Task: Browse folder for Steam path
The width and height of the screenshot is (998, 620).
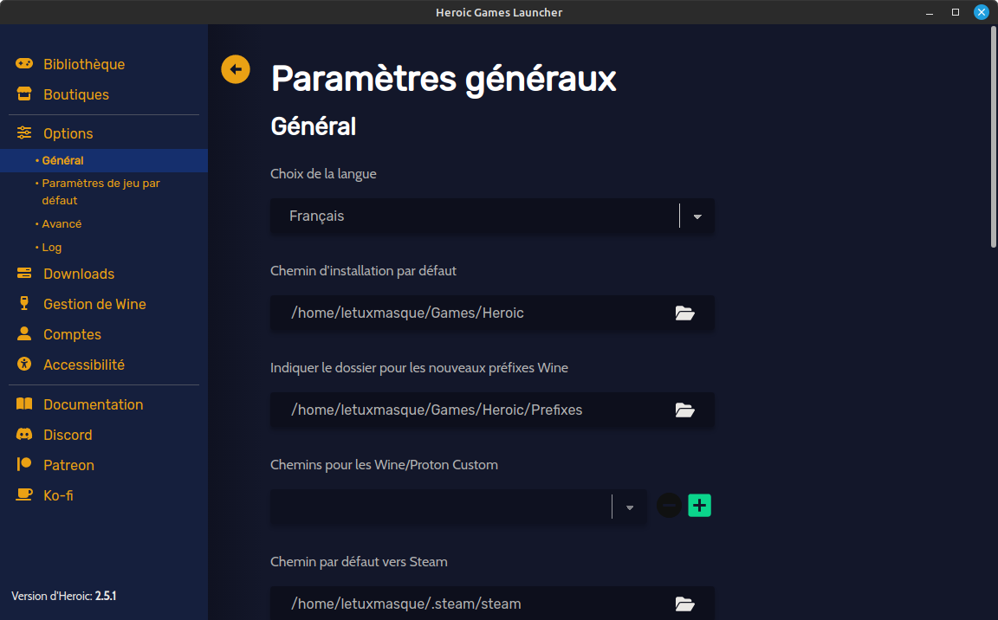Action: tap(685, 604)
